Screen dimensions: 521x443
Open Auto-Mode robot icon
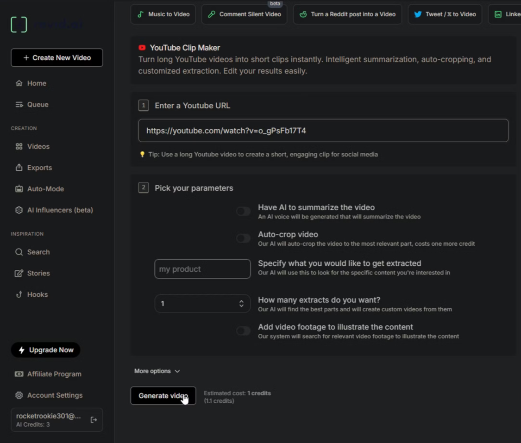[x=19, y=189]
